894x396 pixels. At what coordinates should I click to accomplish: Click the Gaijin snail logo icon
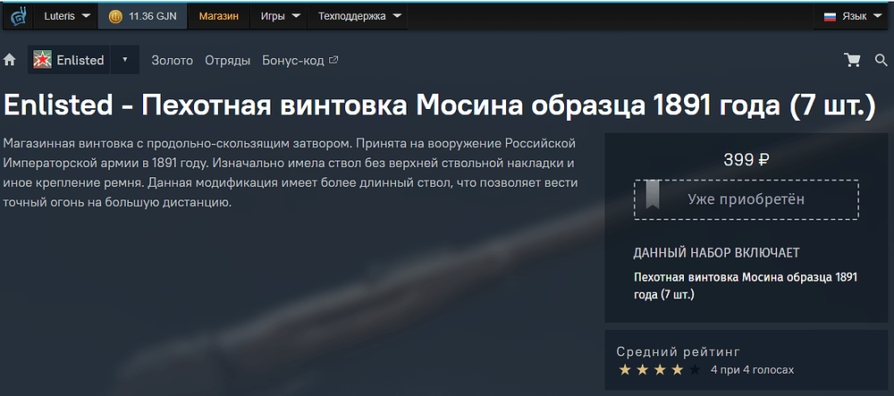[x=20, y=16]
